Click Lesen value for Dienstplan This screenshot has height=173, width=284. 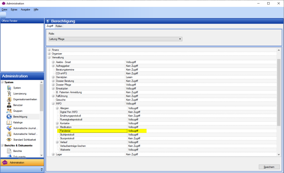129,77
